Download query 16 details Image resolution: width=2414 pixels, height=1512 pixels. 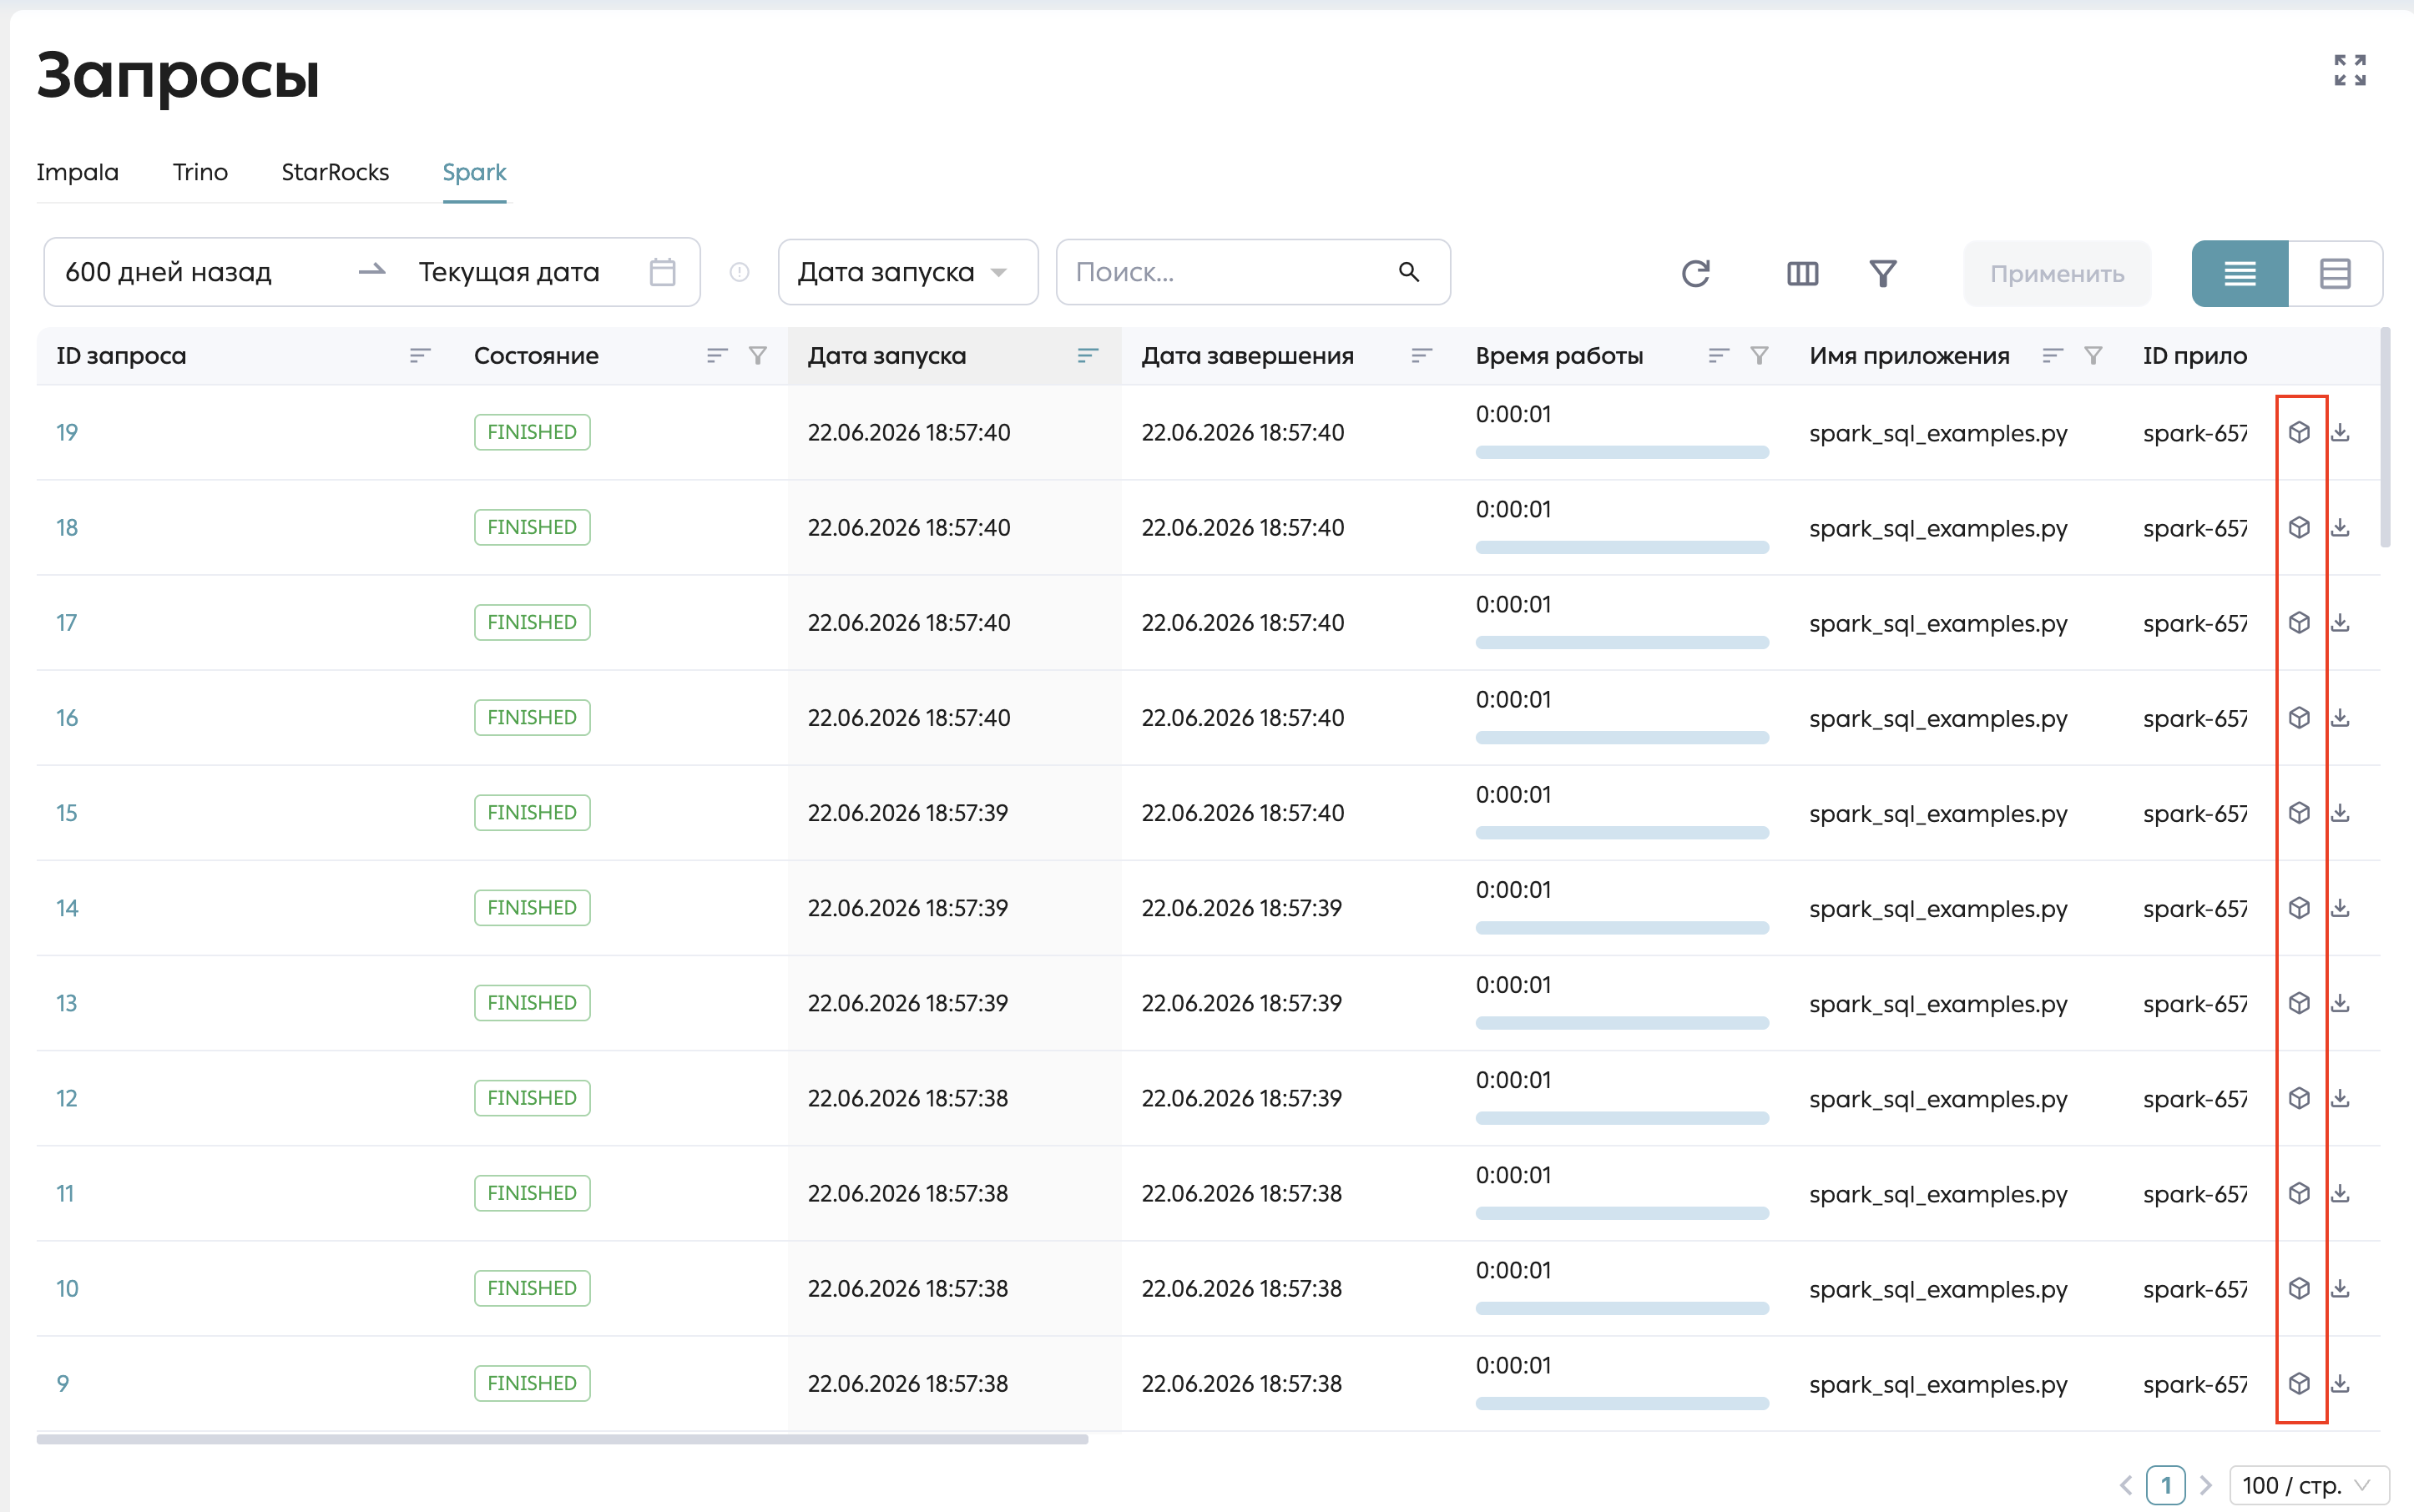(x=2340, y=717)
